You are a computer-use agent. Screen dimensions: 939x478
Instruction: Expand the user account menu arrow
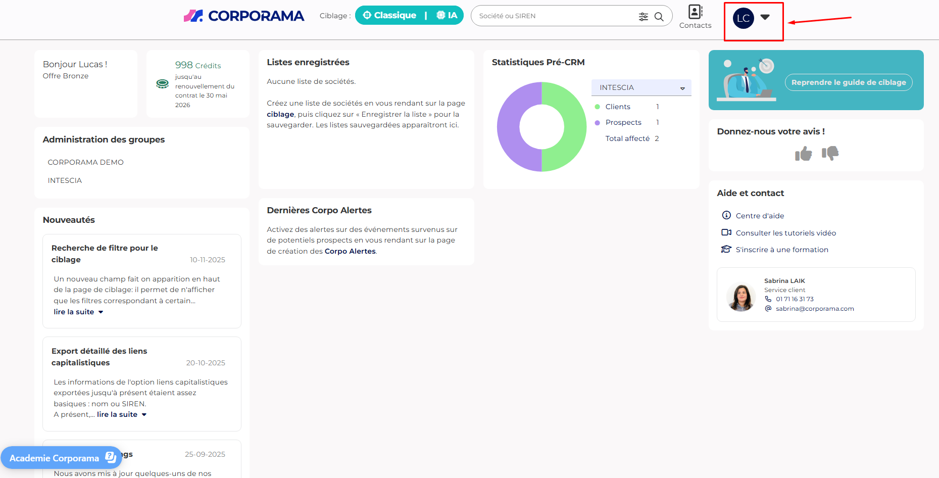(765, 17)
